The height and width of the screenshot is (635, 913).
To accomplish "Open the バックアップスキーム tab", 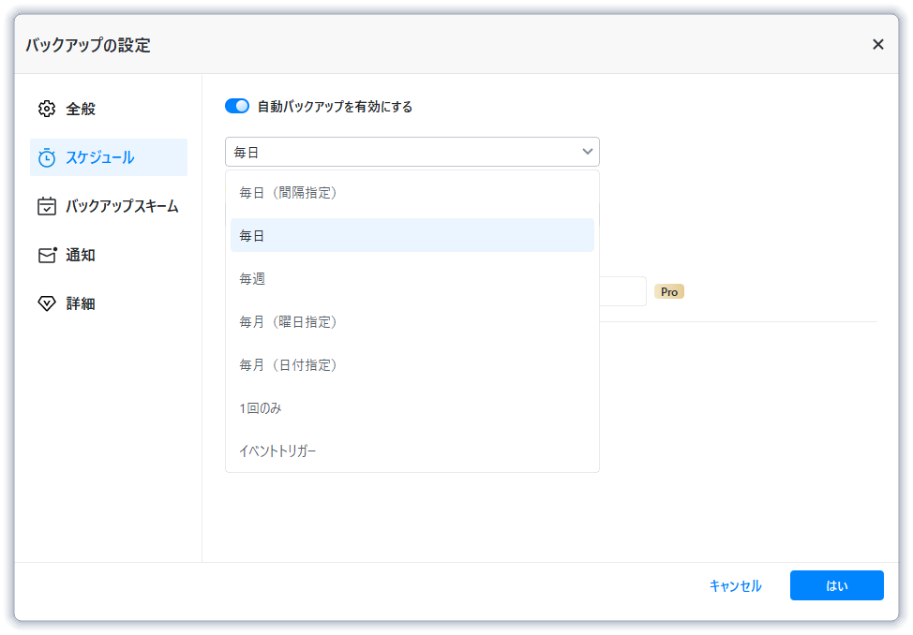I will coord(122,206).
